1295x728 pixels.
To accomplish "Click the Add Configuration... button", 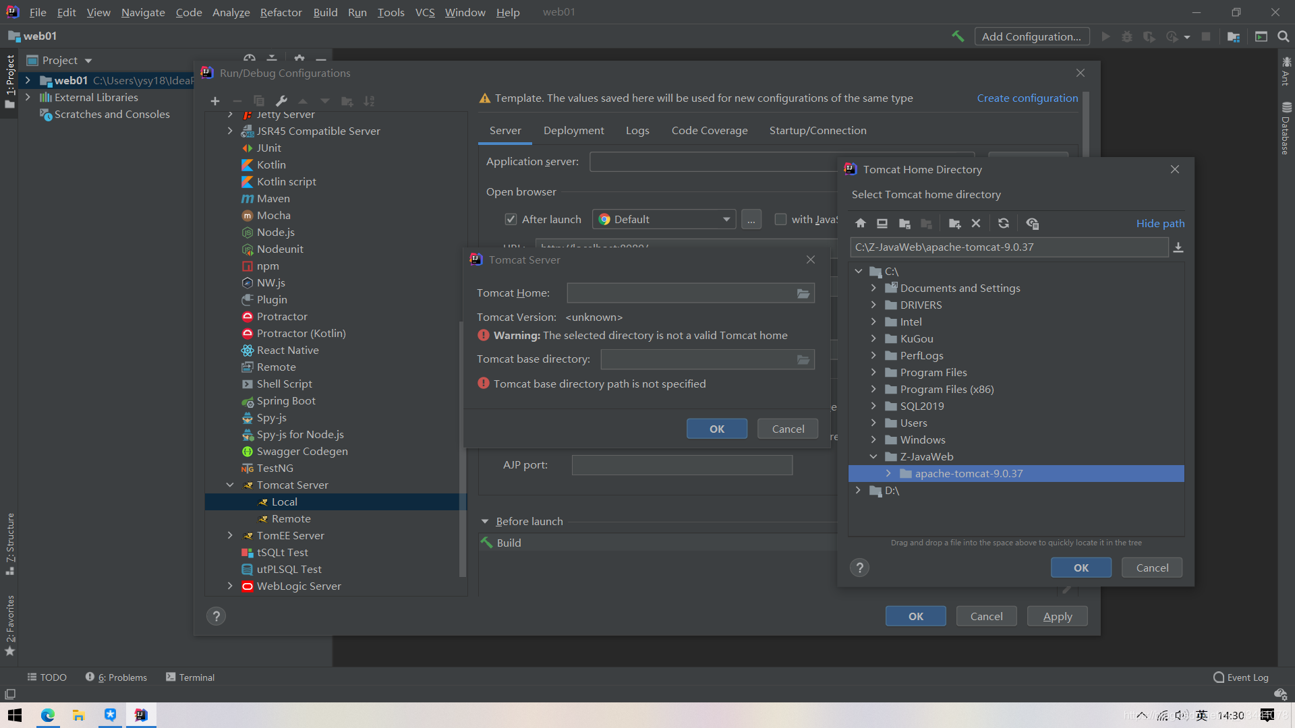I will click(1031, 36).
